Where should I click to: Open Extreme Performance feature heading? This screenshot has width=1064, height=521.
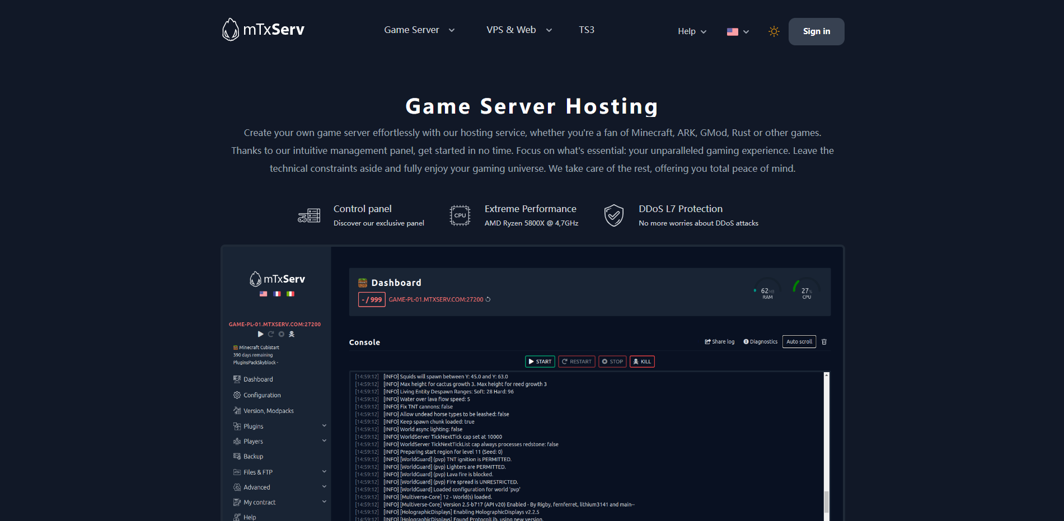coord(531,209)
